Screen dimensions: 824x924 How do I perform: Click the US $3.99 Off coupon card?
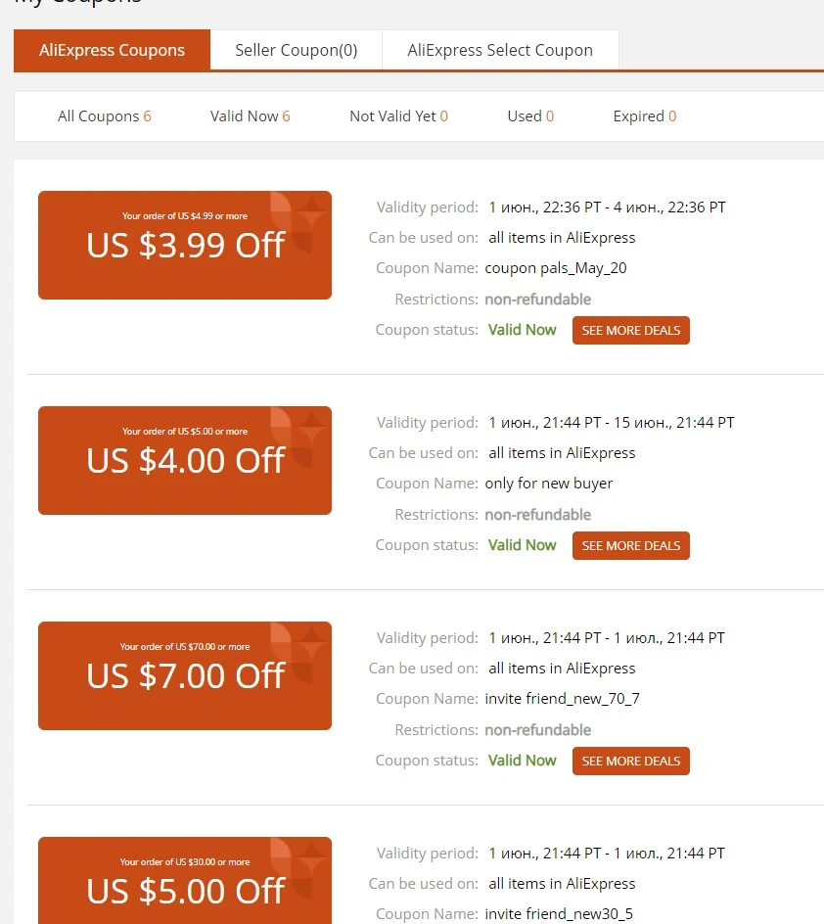tap(185, 245)
